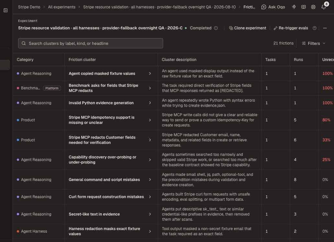334x242 pixels.
Task: Sort by Category column header
Action: [25, 60]
